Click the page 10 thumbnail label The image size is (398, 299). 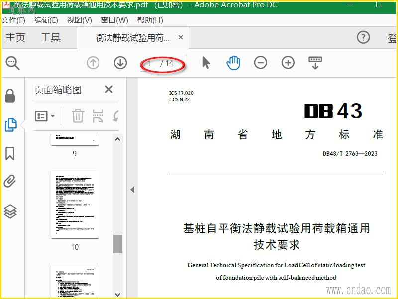tap(75, 247)
